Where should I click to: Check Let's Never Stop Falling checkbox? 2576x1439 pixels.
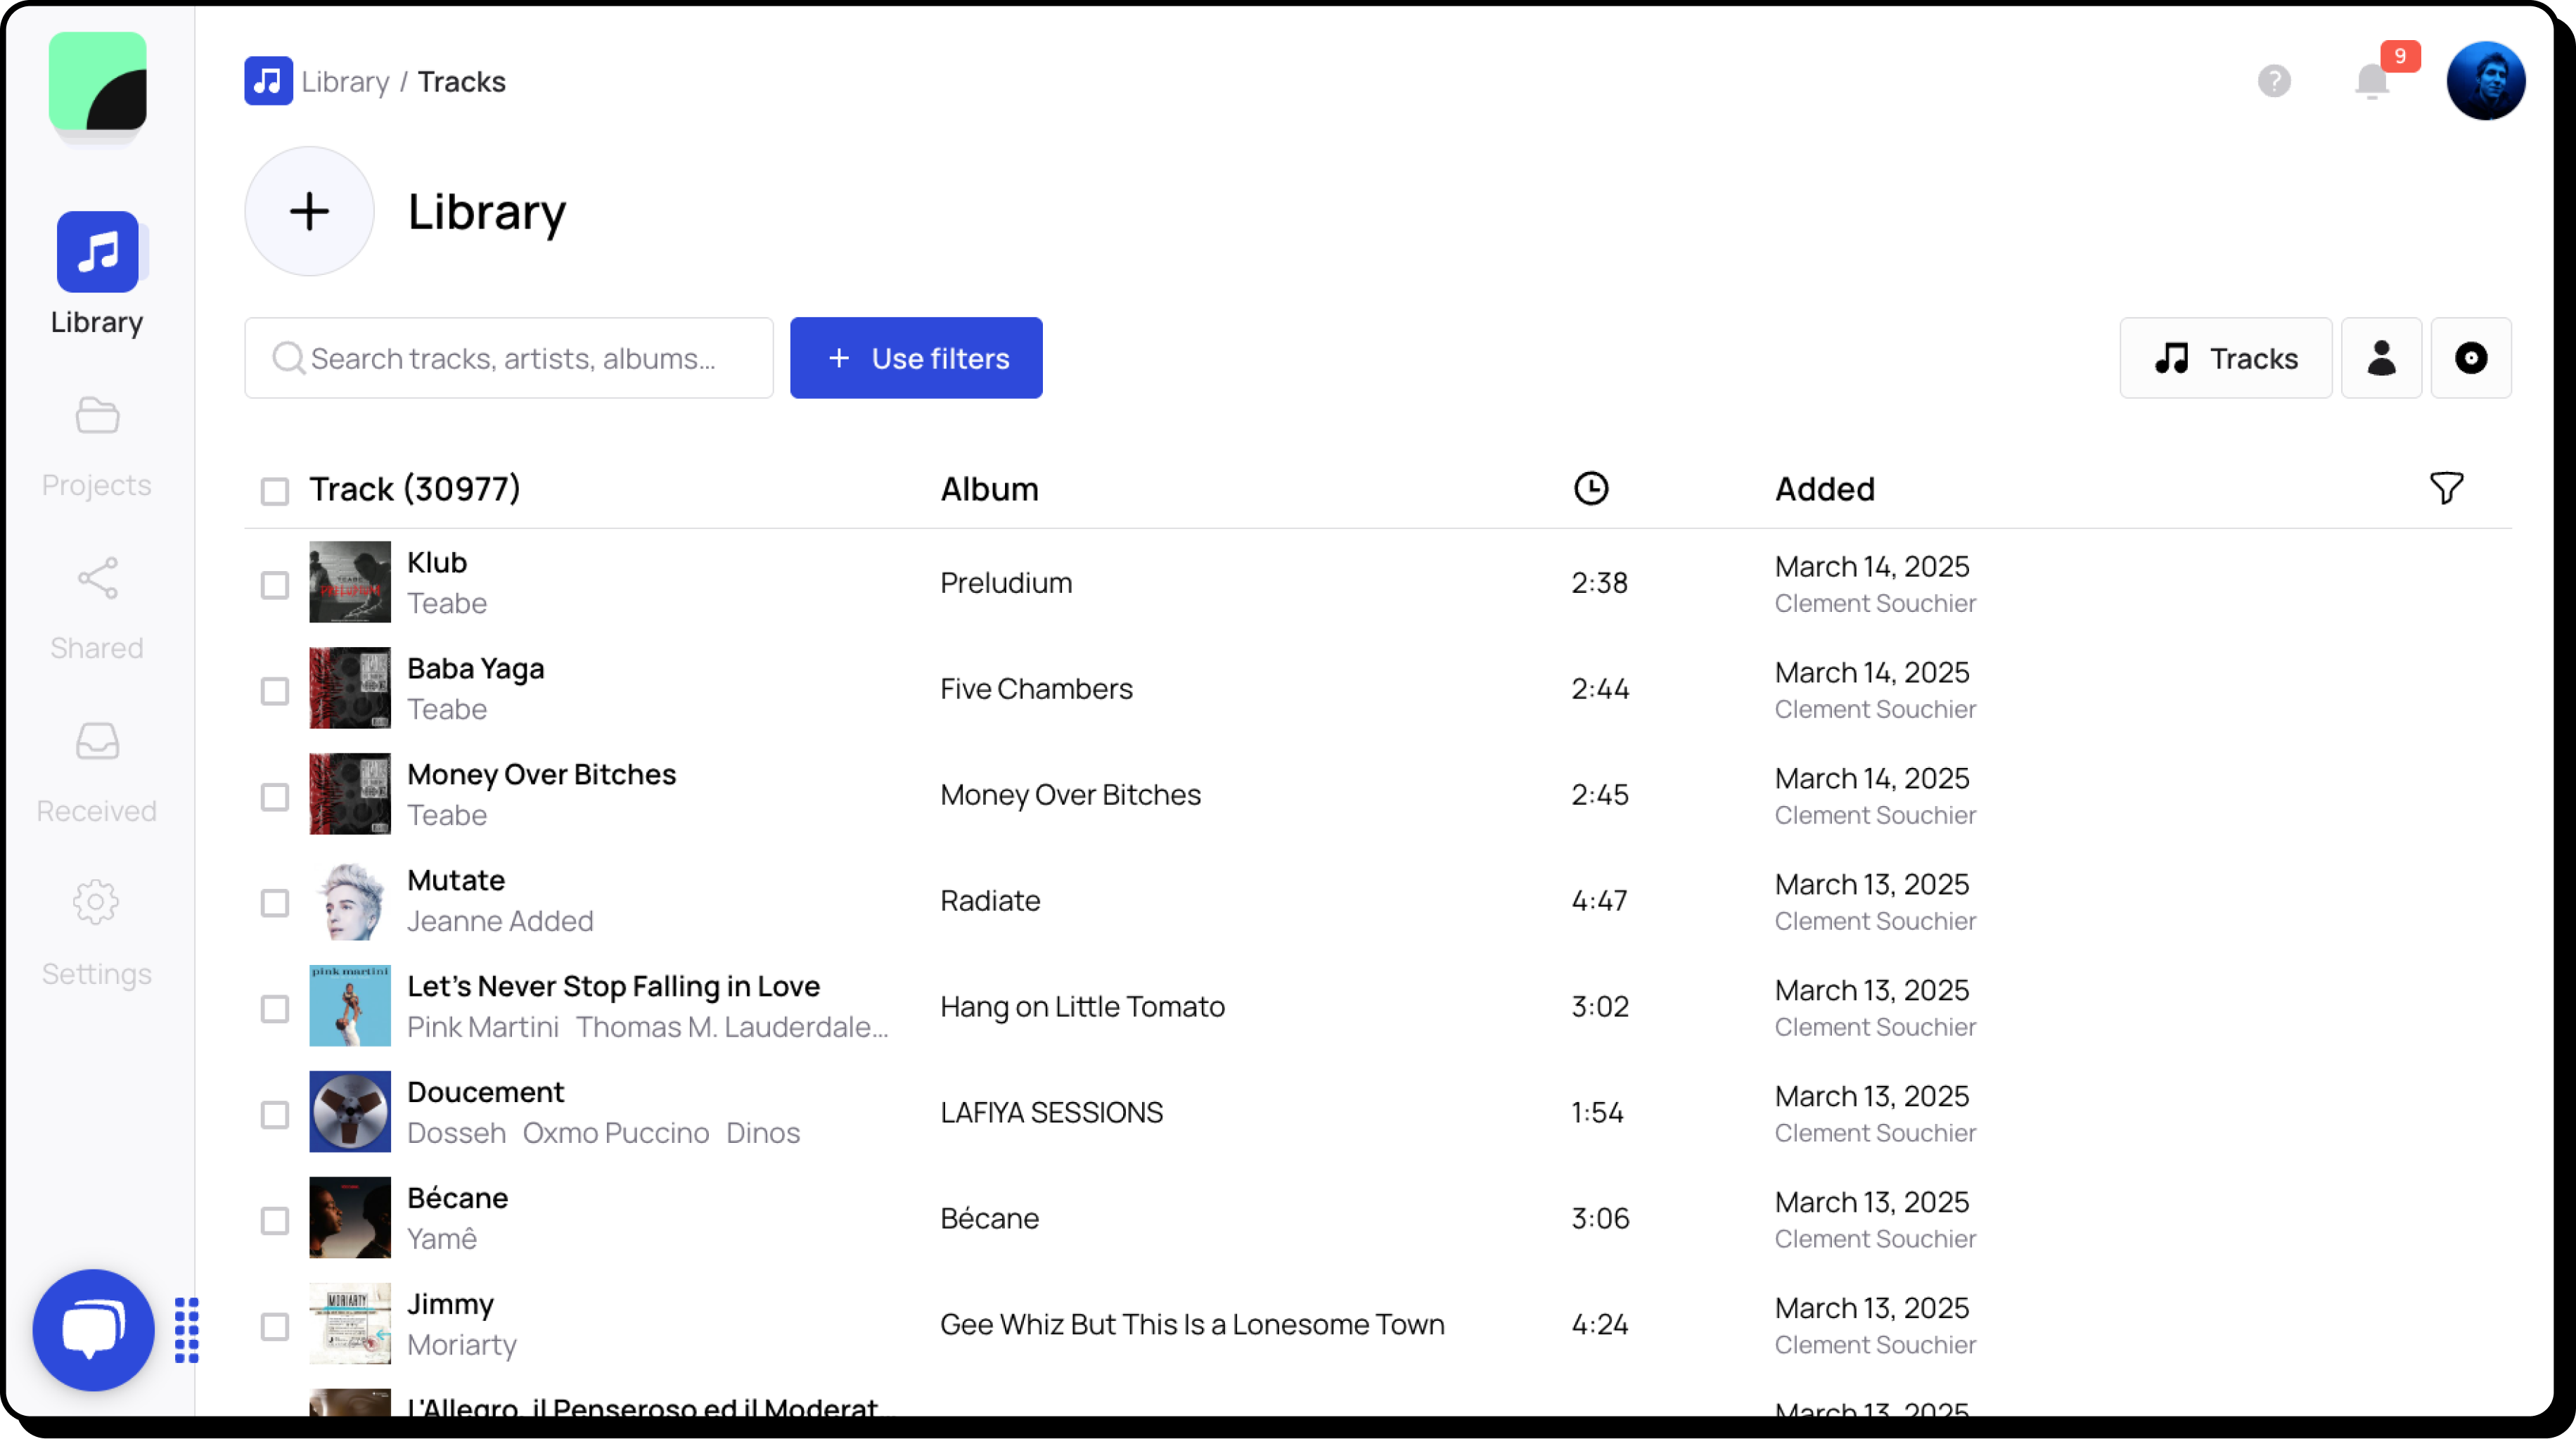click(274, 1009)
